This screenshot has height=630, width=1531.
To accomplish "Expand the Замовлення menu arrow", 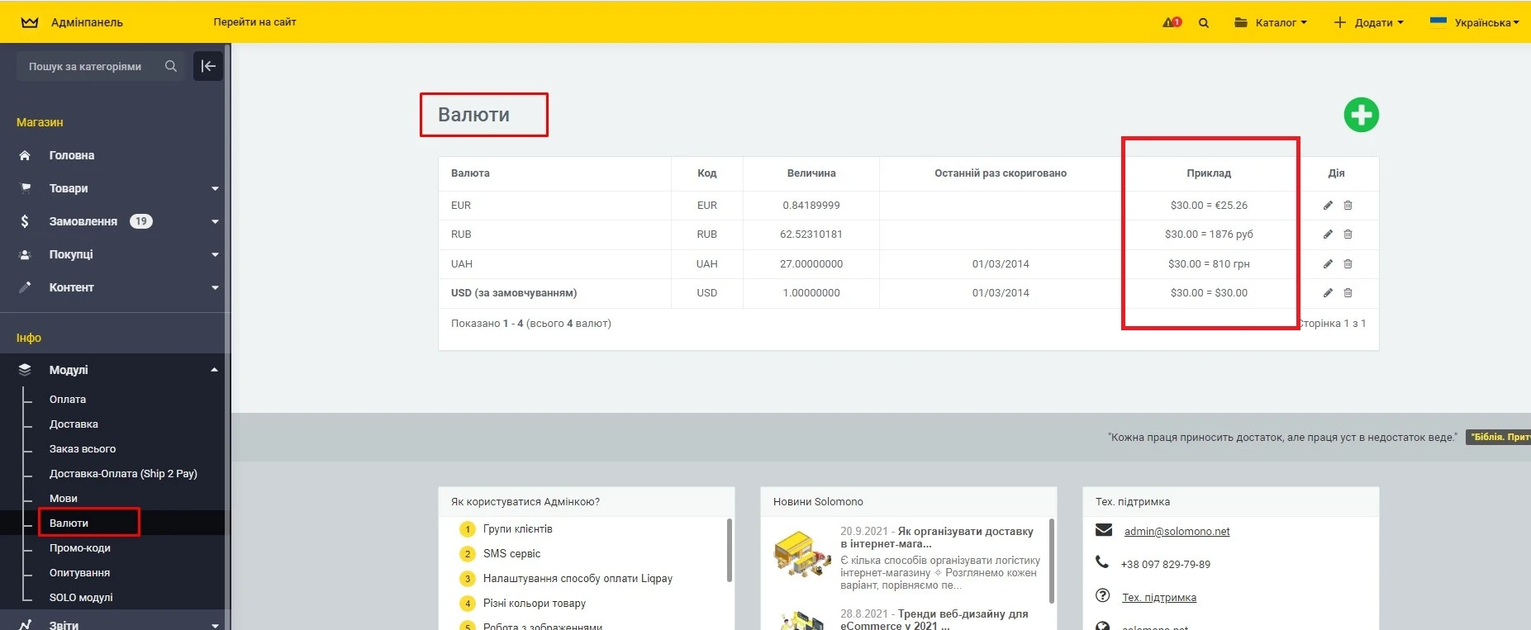I will pyautogui.click(x=215, y=222).
